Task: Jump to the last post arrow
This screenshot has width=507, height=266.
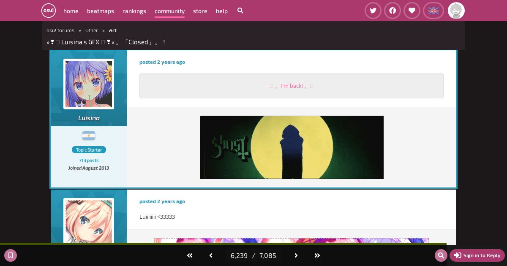Action: (x=317, y=255)
